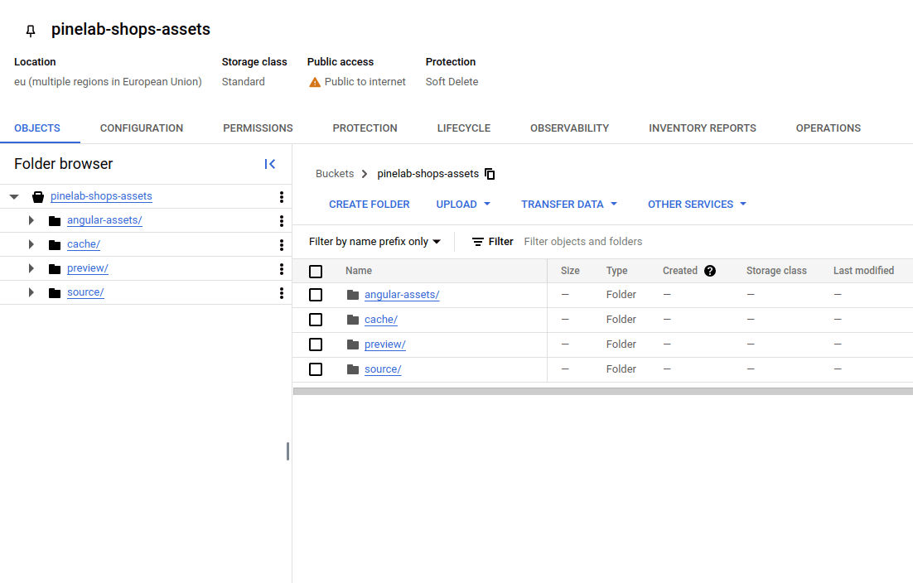Open the source/ link in the folder tree
913x583 pixels.
coord(85,292)
